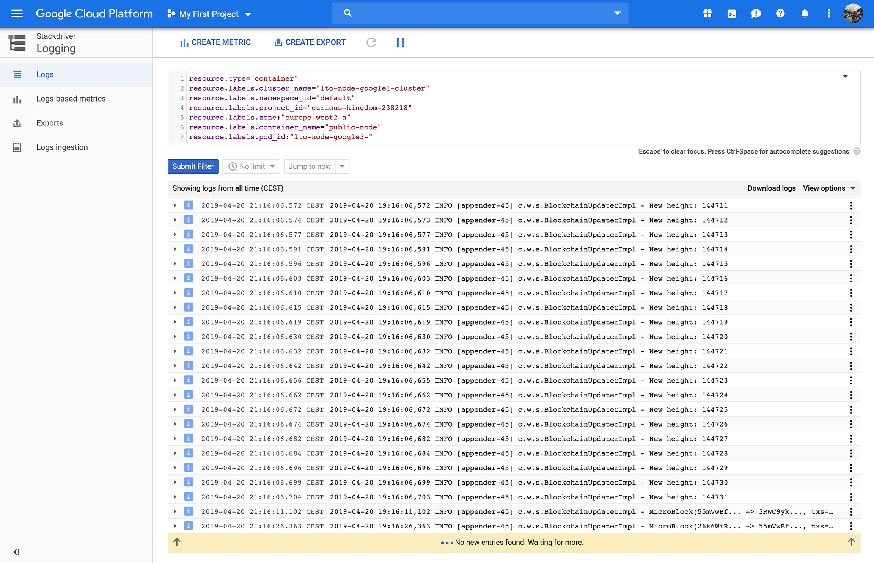Expand log entry with height 144723
Viewport: 874px width, 563px height.
tap(174, 380)
